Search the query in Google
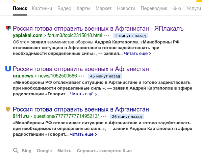This screenshot has width=202, height=162. 44,151
